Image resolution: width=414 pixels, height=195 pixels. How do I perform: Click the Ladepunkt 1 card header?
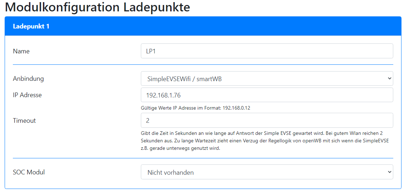pos(203,26)
